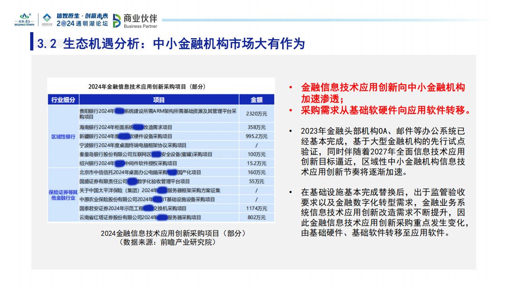Select red bullet 金融信息技术应用创新向中小金融机构加速渗透
The image size is (508, 286).
click(x=383, y=93)
